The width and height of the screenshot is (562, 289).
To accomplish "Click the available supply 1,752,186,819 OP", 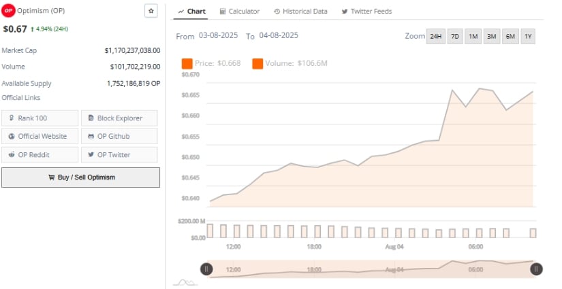I will (x=134, y=84).
